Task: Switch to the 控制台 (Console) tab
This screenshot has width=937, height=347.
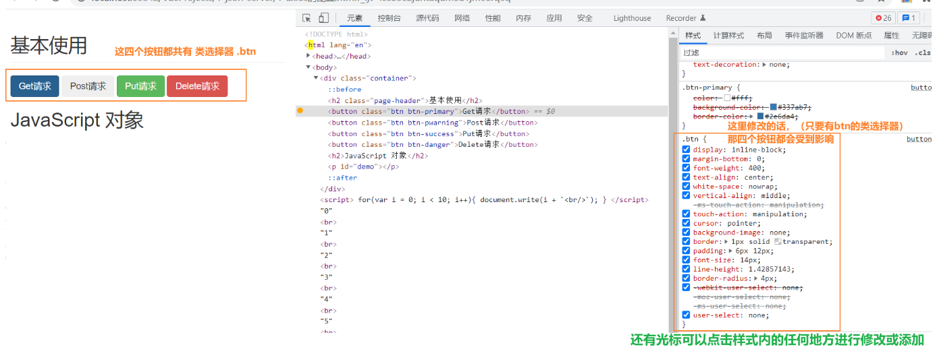Action: click(x=390, y=18)
